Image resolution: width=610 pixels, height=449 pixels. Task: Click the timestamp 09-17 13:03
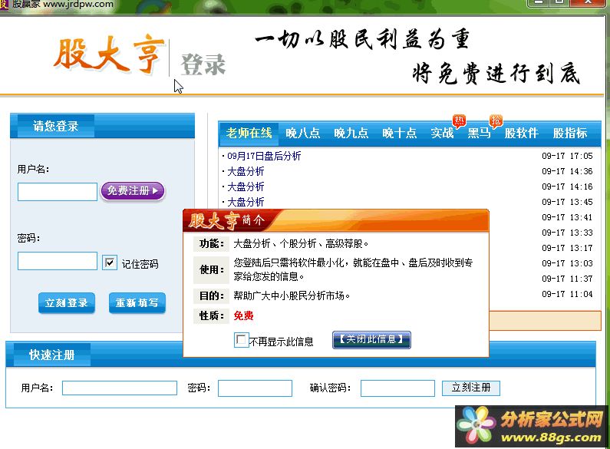(567, 263)
